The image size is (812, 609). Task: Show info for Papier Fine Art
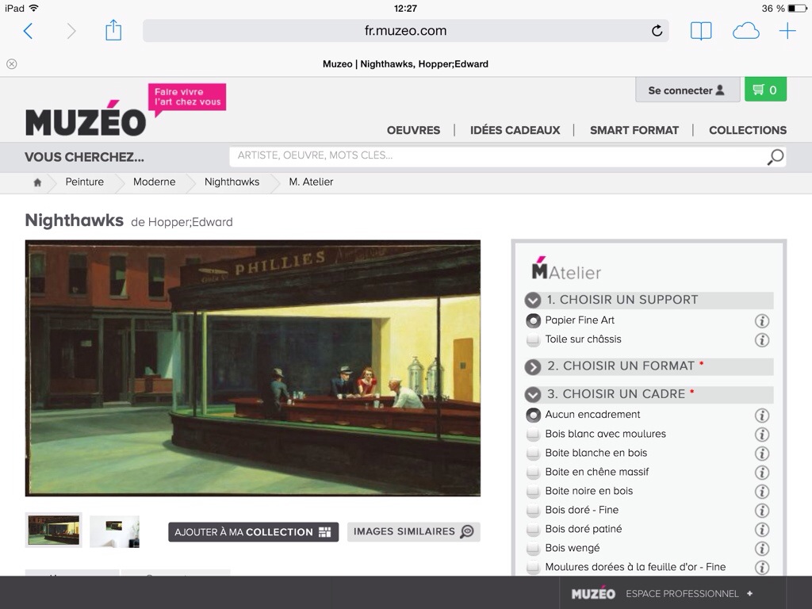pos(762,321)
